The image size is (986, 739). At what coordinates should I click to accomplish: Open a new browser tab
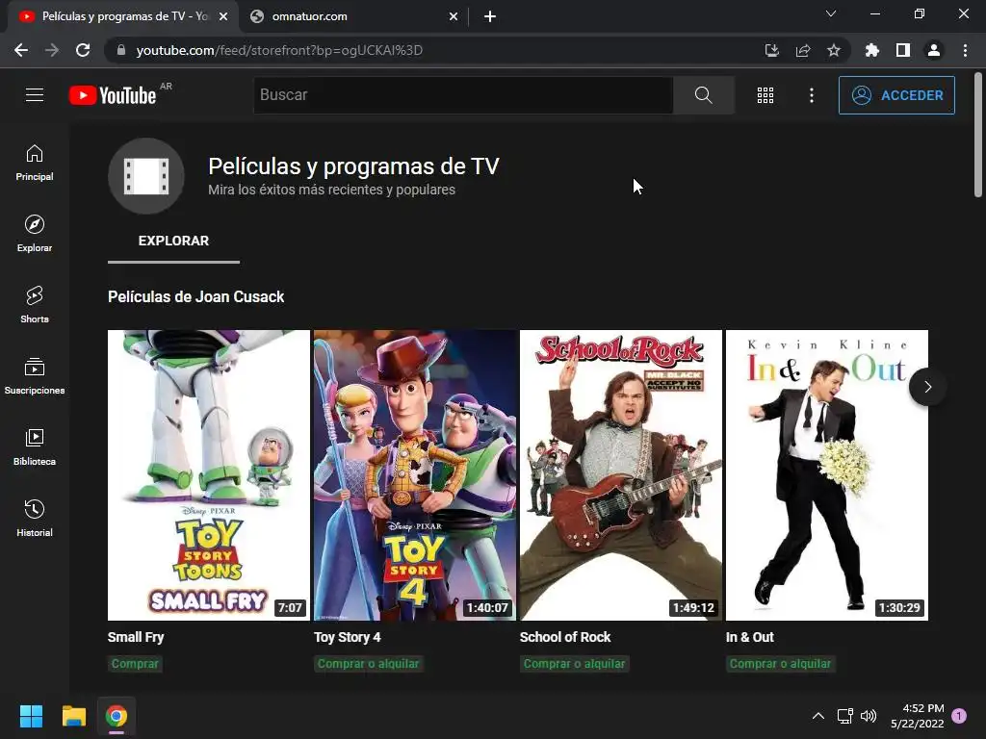pos(490,16)
